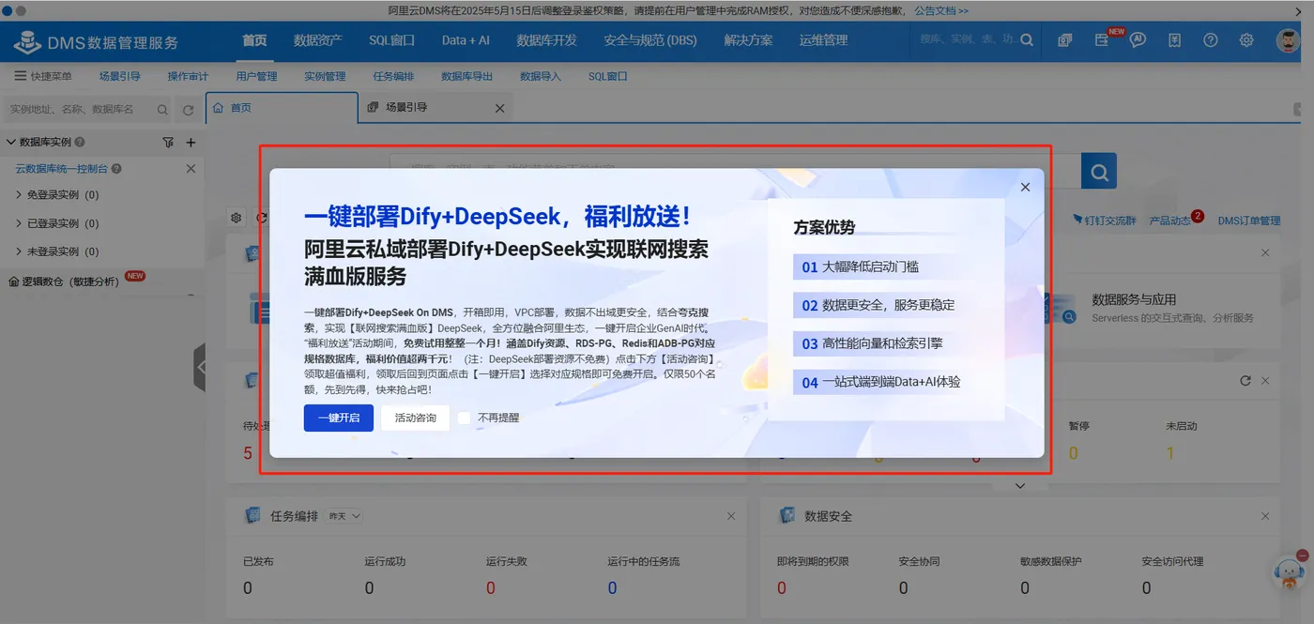Close the Dify+DeepSeek promotion dialog

coord(1025,187)
